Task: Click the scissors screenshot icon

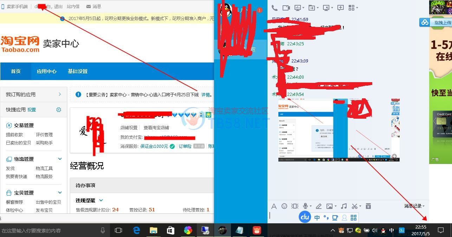Action: click(x=355, y=206)
